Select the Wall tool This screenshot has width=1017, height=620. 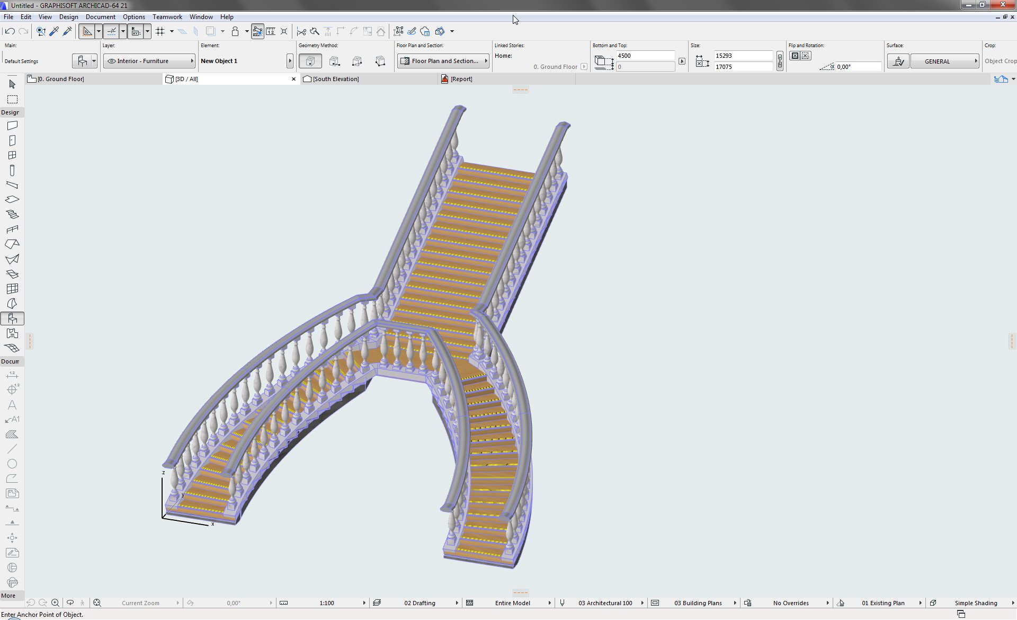point(12,126)
